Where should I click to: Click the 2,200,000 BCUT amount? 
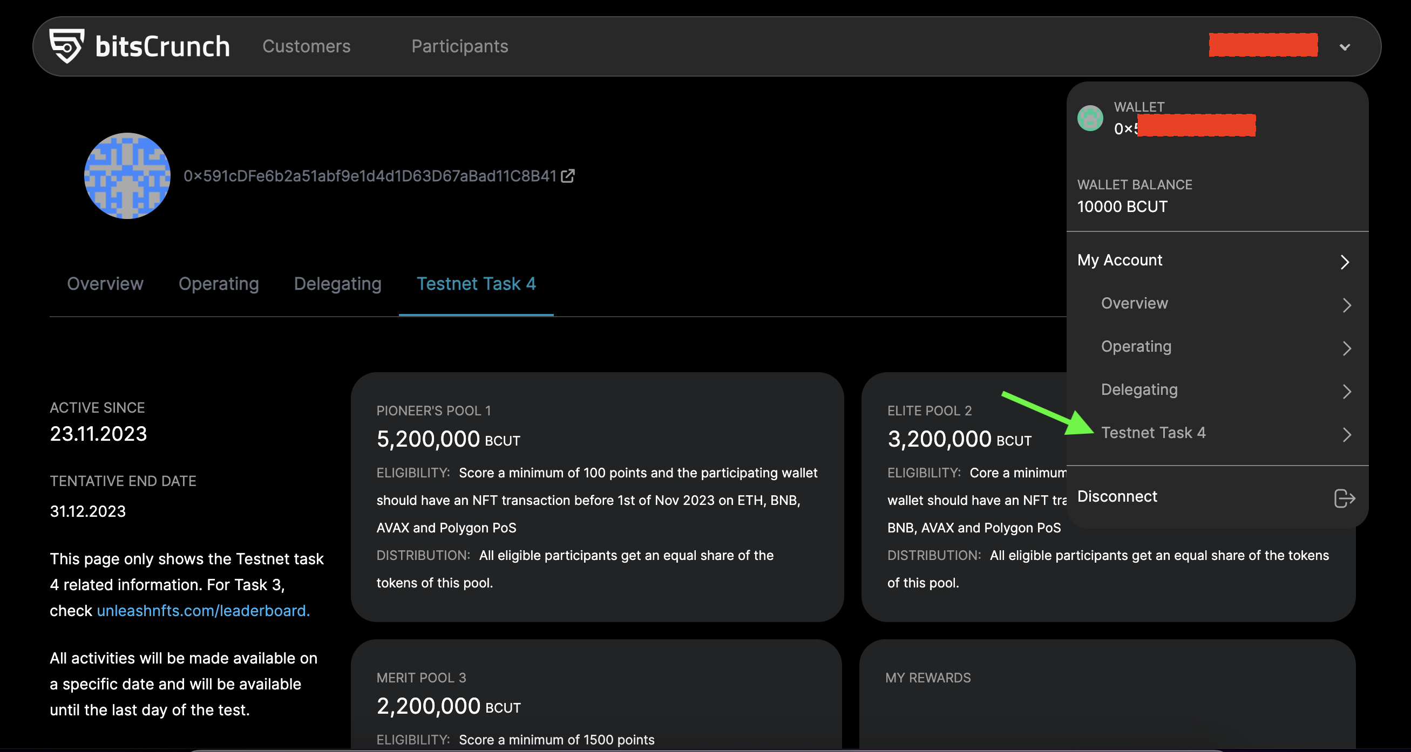tap(448, 706)
